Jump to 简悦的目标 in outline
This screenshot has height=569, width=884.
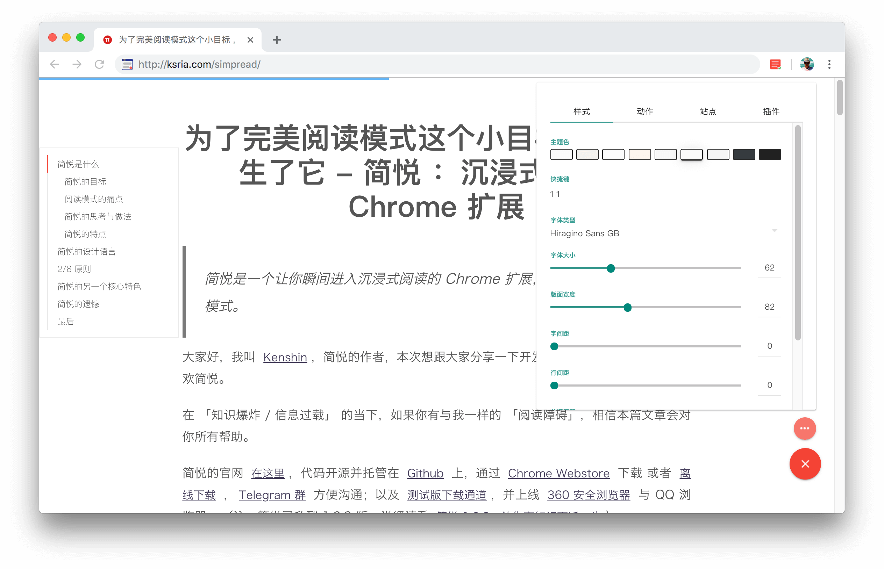click(85, 181)
